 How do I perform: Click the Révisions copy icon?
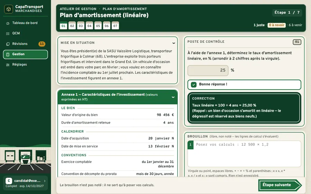pos(8,44)
